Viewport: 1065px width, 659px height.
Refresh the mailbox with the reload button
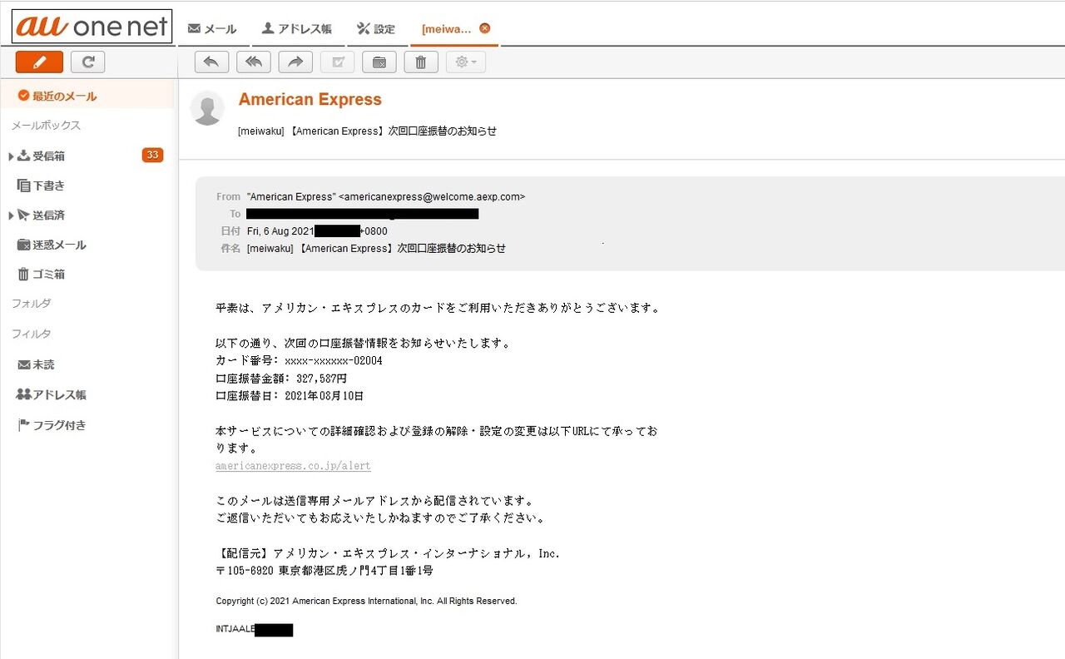(x=87, y=62)
